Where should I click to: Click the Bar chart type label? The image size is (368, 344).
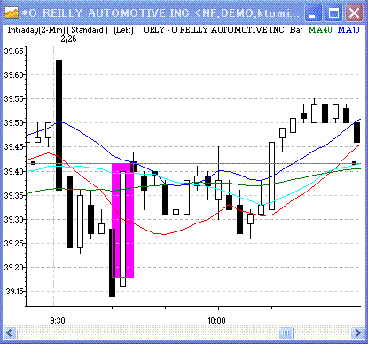coord(296,30)
